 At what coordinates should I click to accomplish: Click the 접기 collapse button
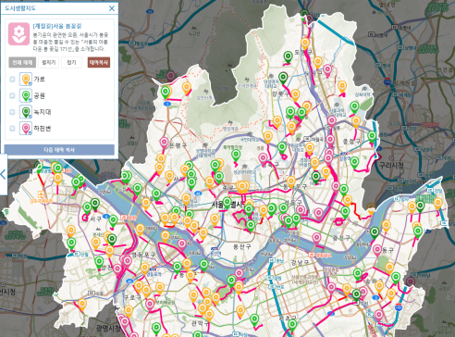click(x=71, y=63)
